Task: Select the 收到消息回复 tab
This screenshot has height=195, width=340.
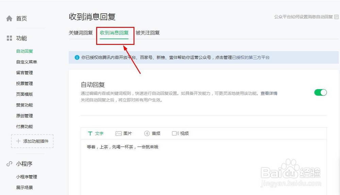Action: click(x=114, y=33)
